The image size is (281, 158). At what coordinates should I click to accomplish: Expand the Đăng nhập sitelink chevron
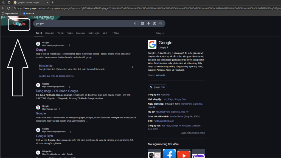(133, 67)
